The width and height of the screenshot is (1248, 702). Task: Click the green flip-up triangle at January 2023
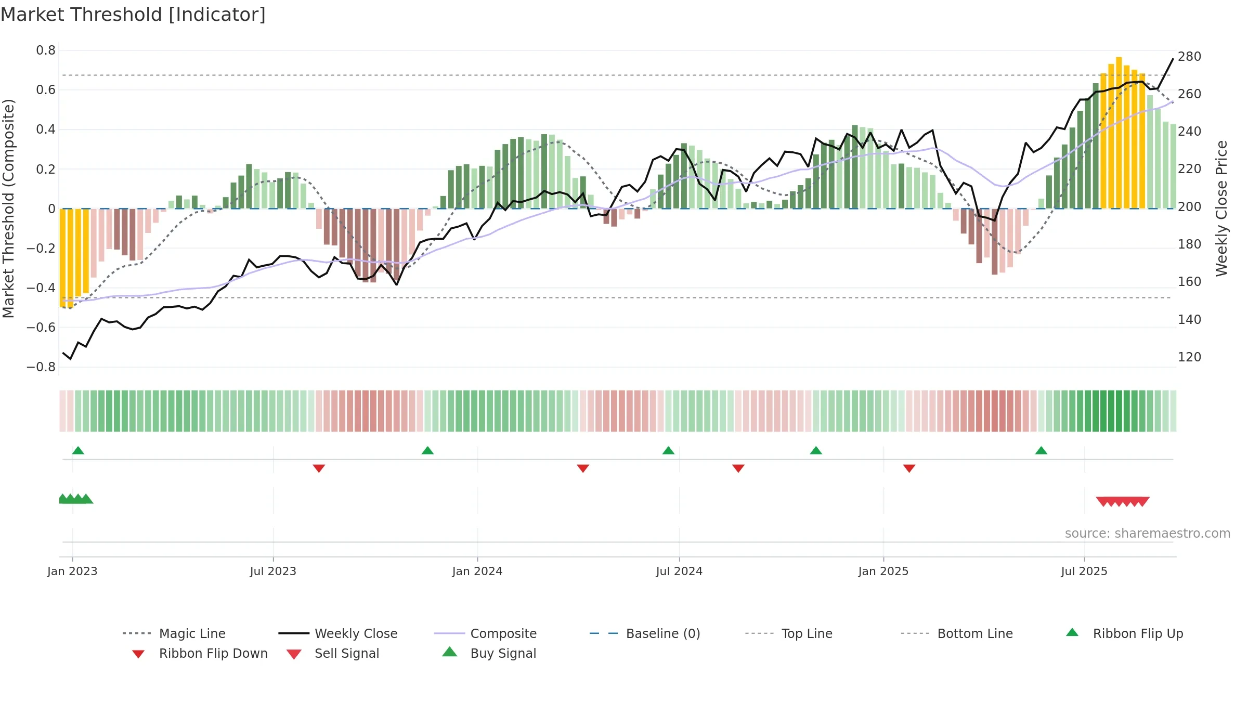pos(78,450)
